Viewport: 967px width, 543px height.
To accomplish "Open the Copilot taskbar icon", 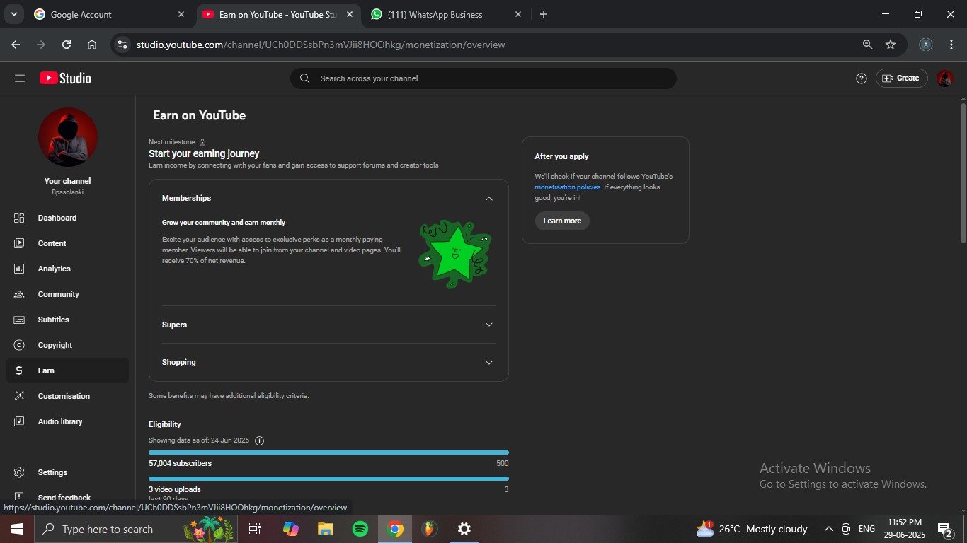I will tap(290, 529).
